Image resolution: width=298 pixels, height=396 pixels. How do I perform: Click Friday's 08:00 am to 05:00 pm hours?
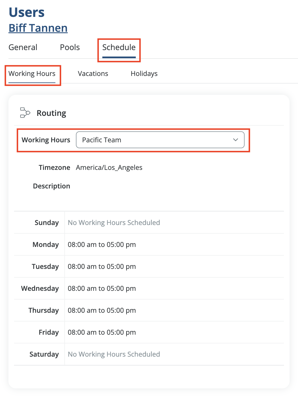pyautogui.click(x=102, y=332)
